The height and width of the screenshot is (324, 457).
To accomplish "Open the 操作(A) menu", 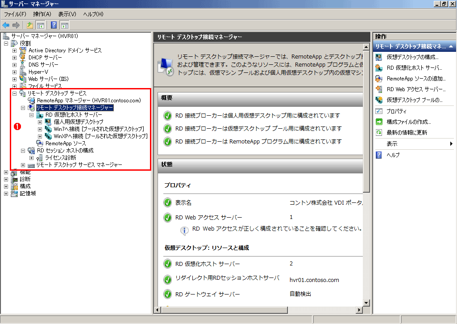I will pos(42,14).
